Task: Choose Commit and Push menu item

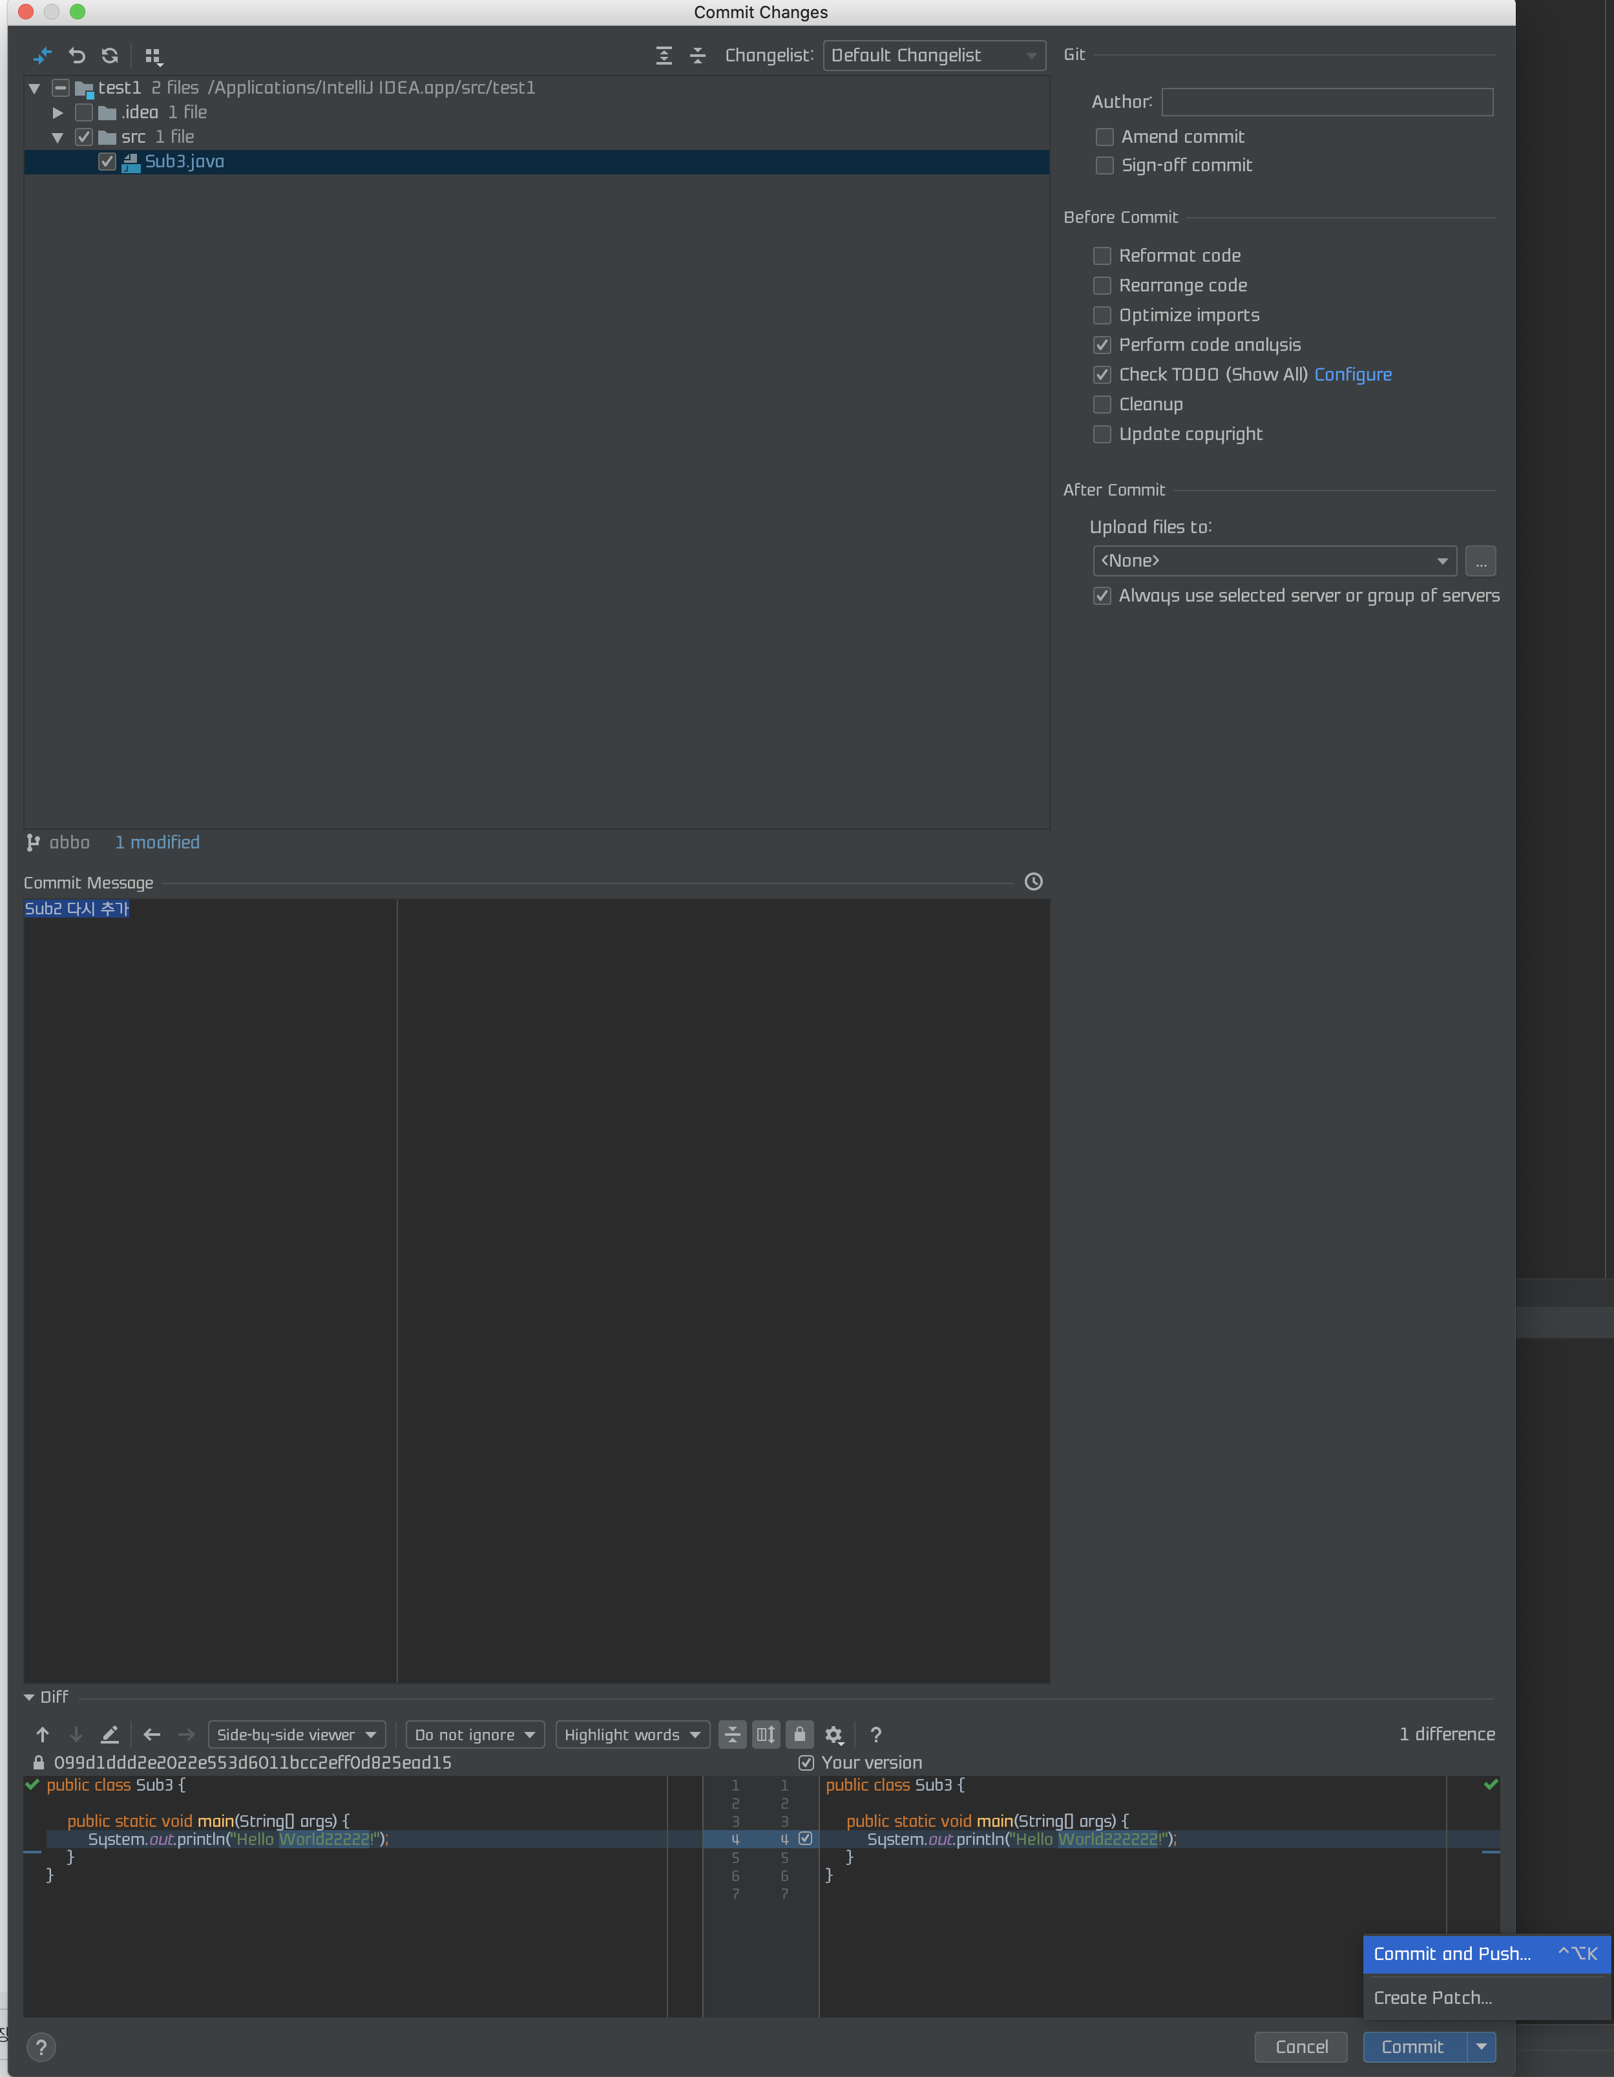Action: (1452, 1954)
